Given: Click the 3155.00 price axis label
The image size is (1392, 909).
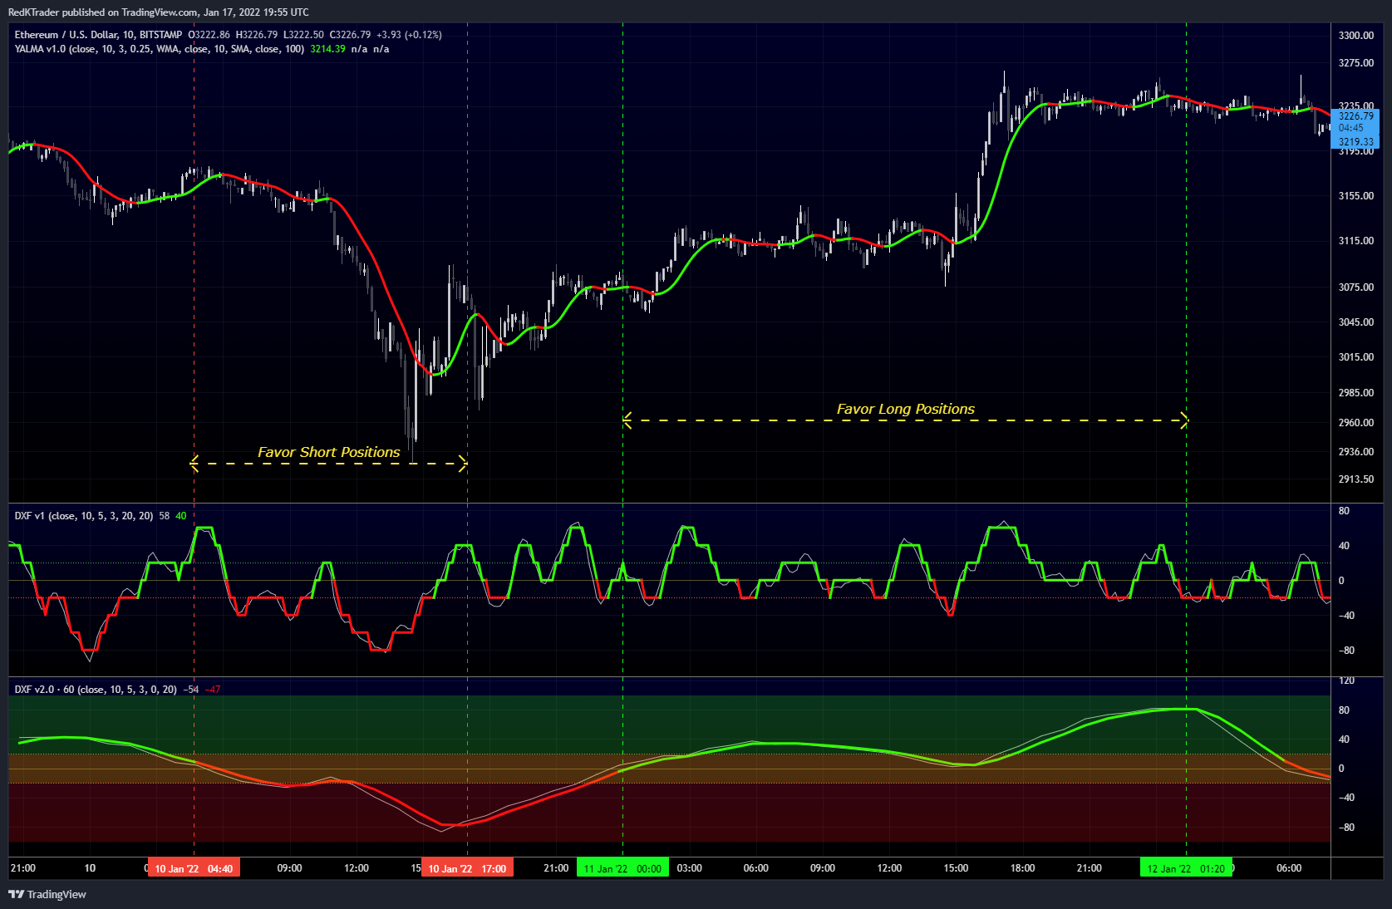Looking at the screenshot, I should (x=1355, y=196).
